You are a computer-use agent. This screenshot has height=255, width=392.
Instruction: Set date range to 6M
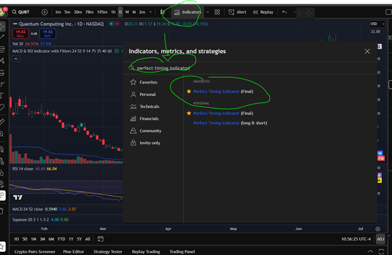click(x=52, y=239)
